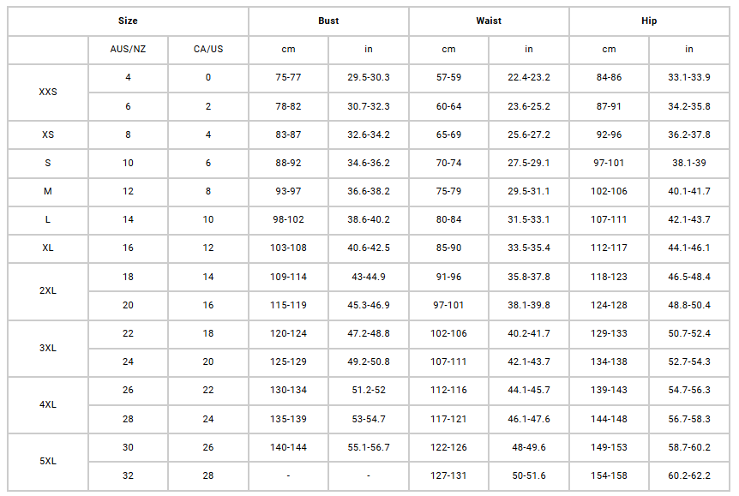
Task: Click hip measurement 154-158 cm cell
Action: pyautogui.click(x=610, y=475)
